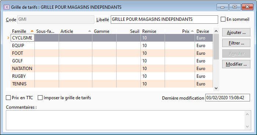The width and height of the screenshot is (257, 135).
Task: Tick the En sommeil checkbox
Action: 223,19
